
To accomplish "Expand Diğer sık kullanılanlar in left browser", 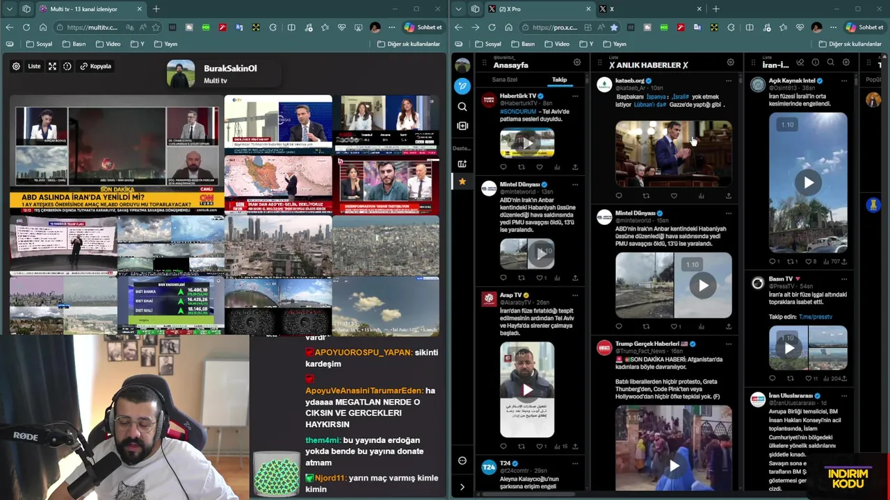I will tap(409, 44).
